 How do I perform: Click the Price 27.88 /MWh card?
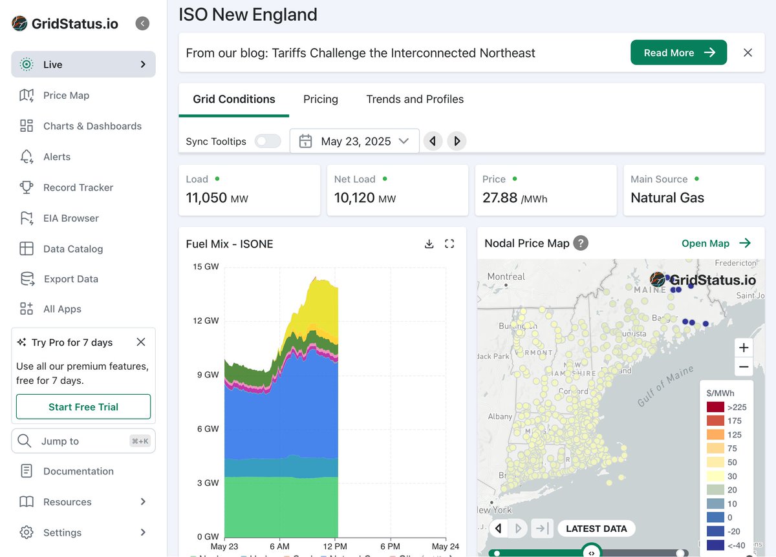click(x=546, y=190)
